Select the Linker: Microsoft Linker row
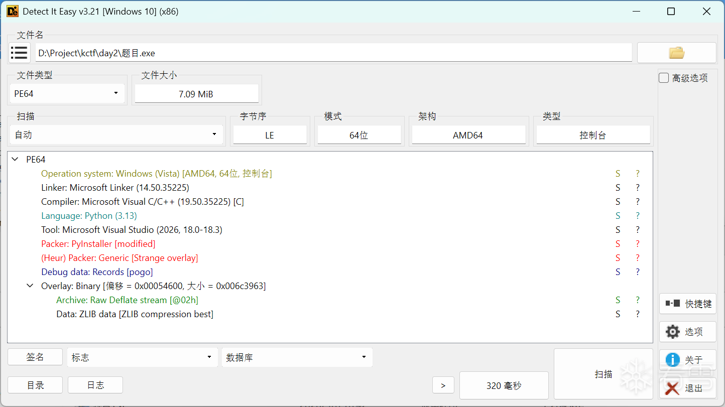Screen dimensions: 725x407 (330, 188)
